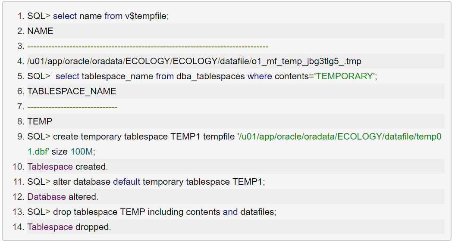Click the green 'TEMPORARY' string literal

tap(344, 76)
